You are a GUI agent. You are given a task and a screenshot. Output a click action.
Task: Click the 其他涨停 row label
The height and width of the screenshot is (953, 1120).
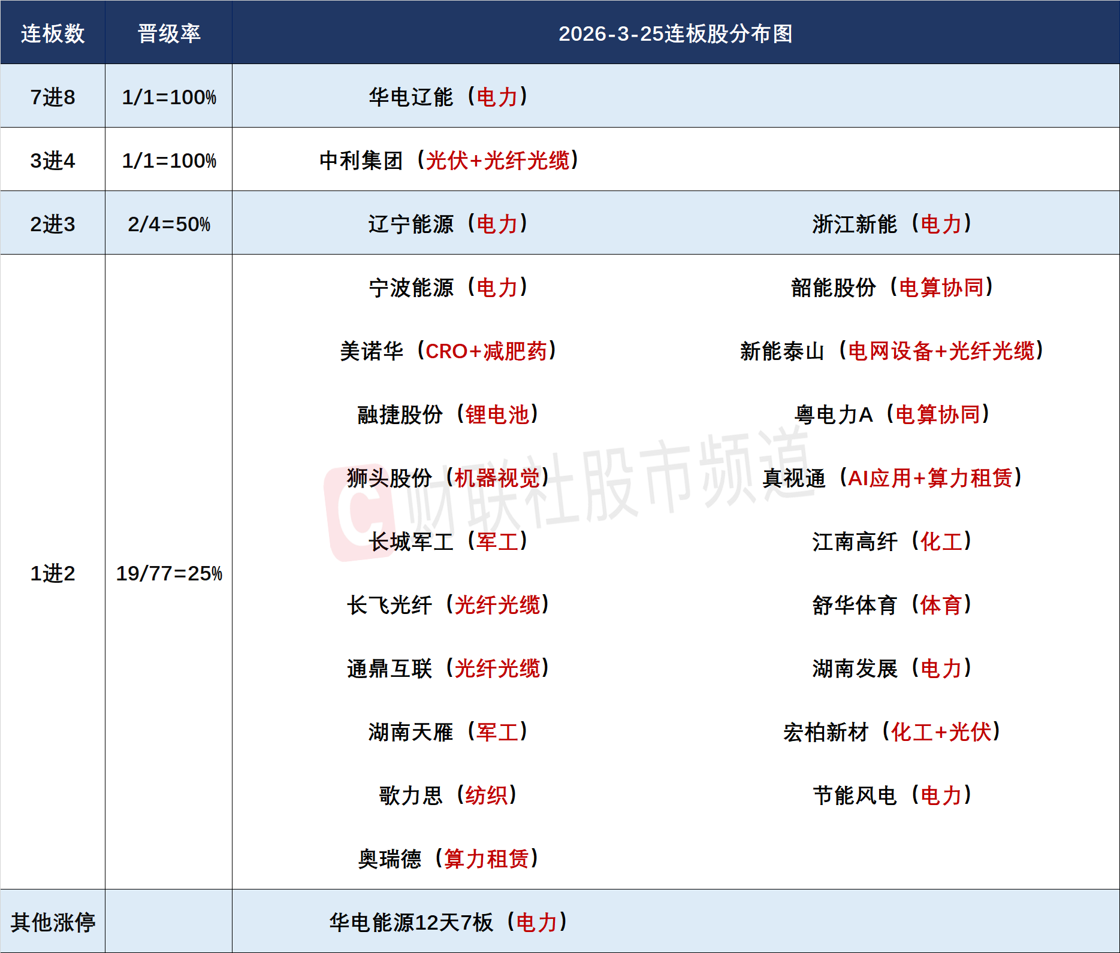pyautogui.click(x=53, y=922)
